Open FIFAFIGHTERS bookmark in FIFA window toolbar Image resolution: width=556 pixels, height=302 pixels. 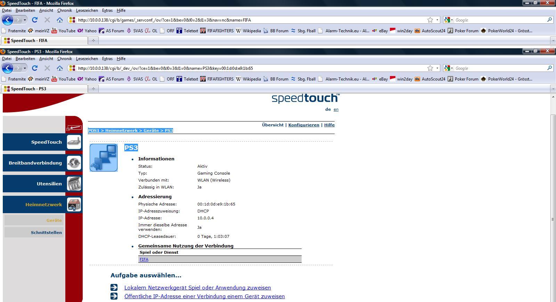(217, 31)
